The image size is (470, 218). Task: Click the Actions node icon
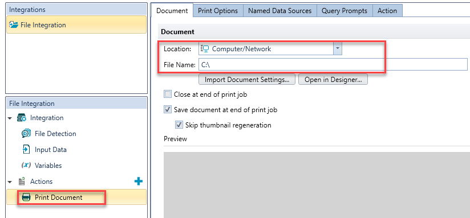[x=22, y=182]
